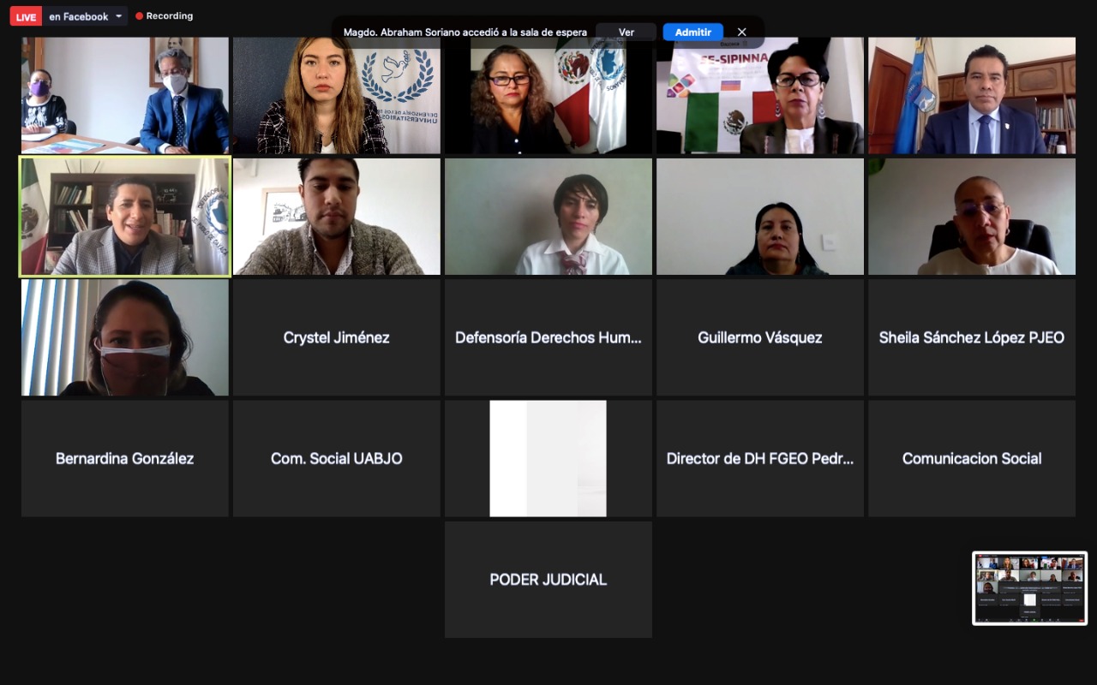1097x685 pixels.
Task: Select the Comunicacion Social participant tile
Action: click(972, 458)
